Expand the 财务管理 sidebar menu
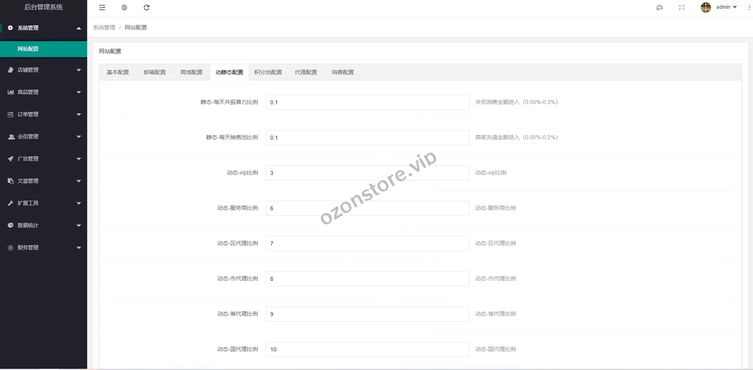 44,247
